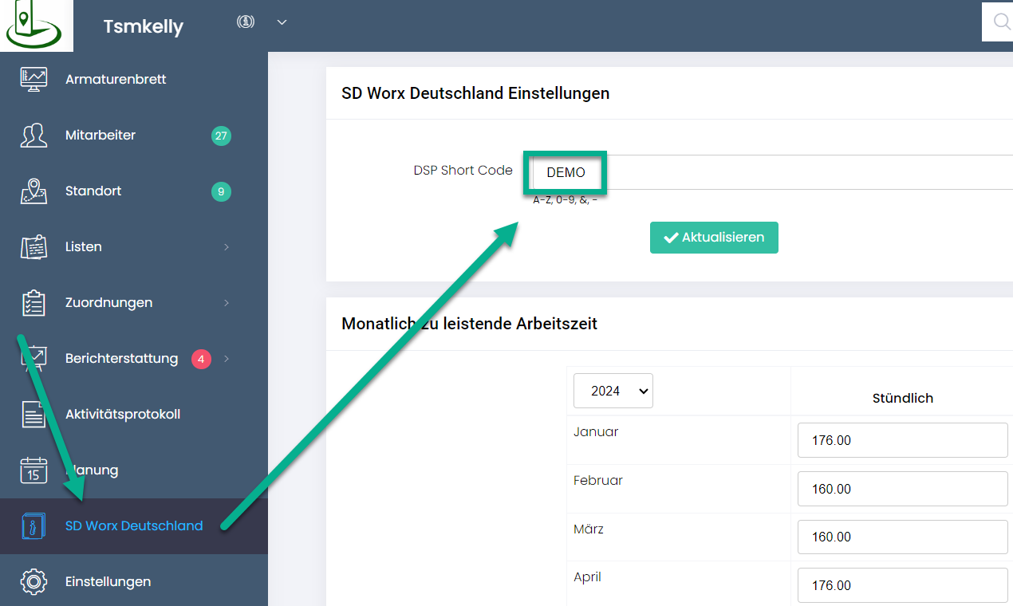The width and height of the screenshot is (1013, 606).
Task: Click the April row label
Action: click(587, 577)
